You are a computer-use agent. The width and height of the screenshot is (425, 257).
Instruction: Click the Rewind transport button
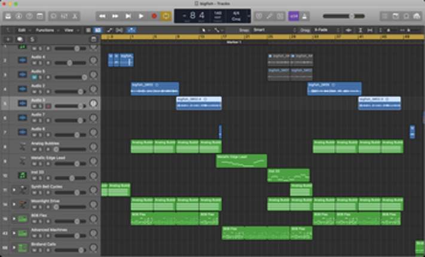(x=102, y=16)
